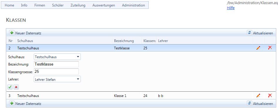This screenshot has height=109, width=278.
Task: Open the Auswertungen menu
Action: (x=103, y=5)
